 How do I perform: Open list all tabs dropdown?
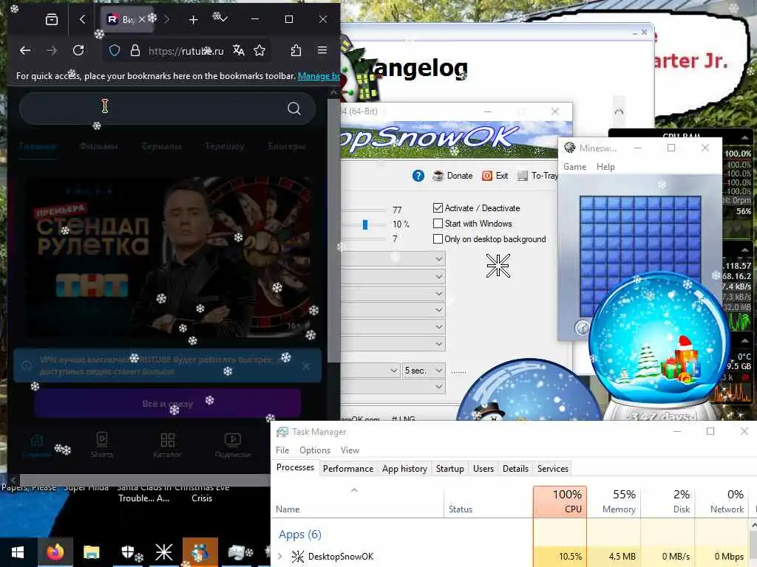(x=223, y=19)
